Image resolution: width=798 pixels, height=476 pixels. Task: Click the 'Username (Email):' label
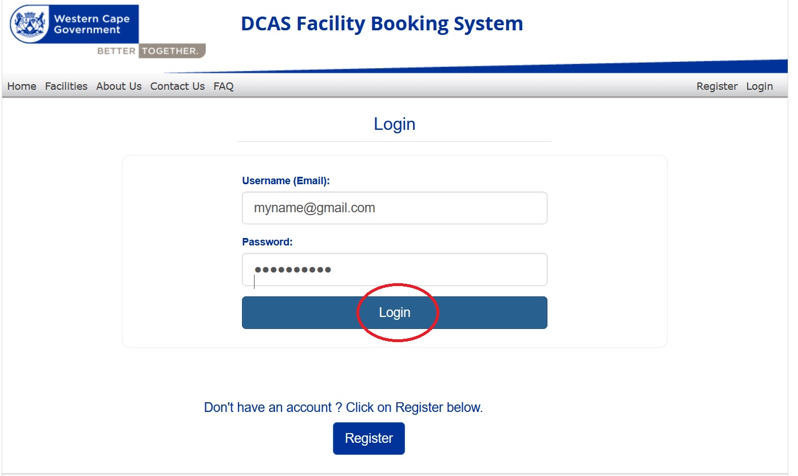click(x=286, y=181)
